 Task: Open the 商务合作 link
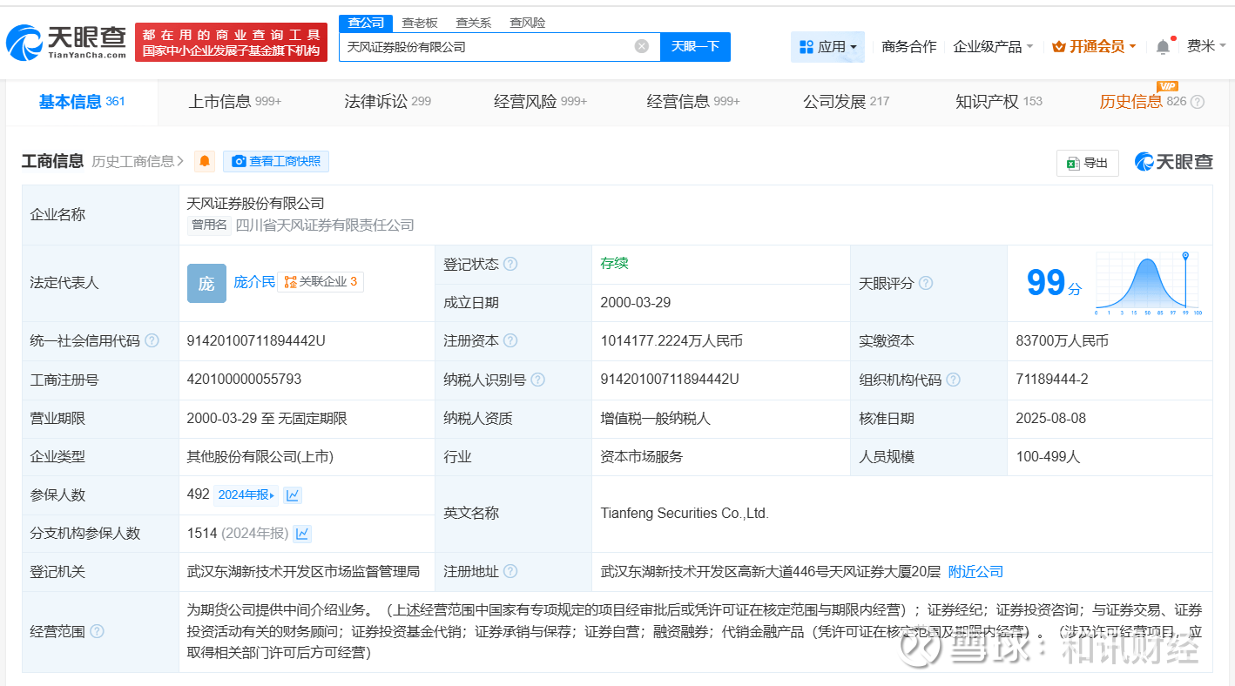click(x=909, y=47)
